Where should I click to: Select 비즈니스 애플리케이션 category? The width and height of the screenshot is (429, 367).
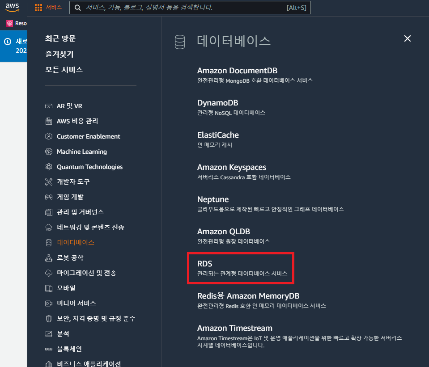89,364
